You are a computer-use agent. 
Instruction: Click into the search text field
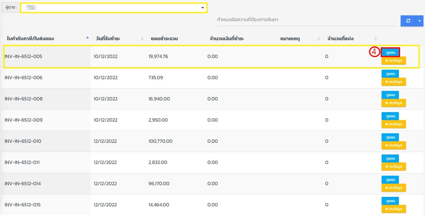pos(306,20)
